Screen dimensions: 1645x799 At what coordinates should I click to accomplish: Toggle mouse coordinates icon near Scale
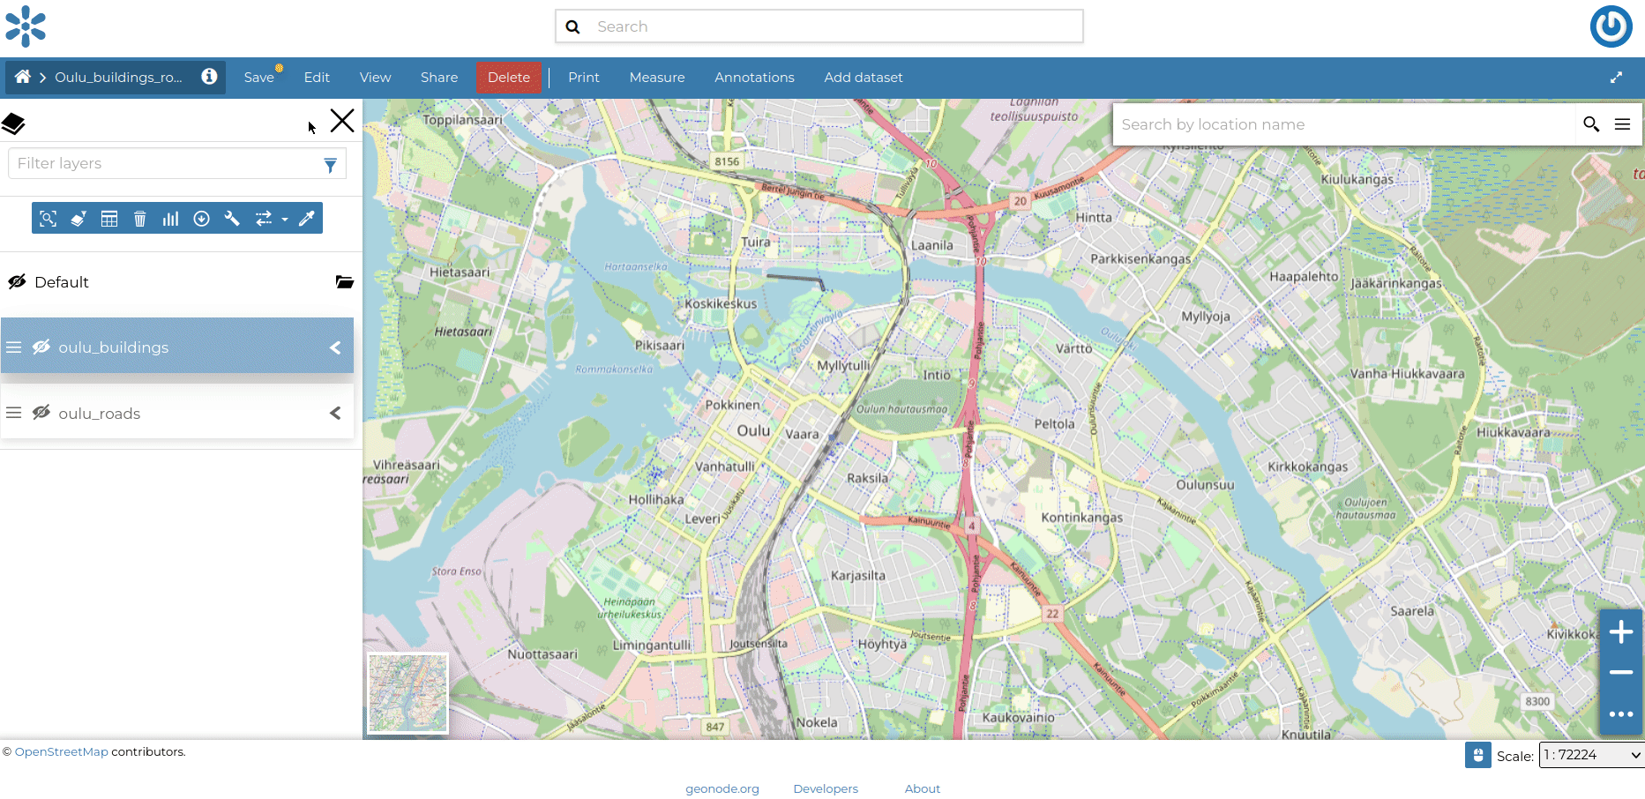point(1478,755)
